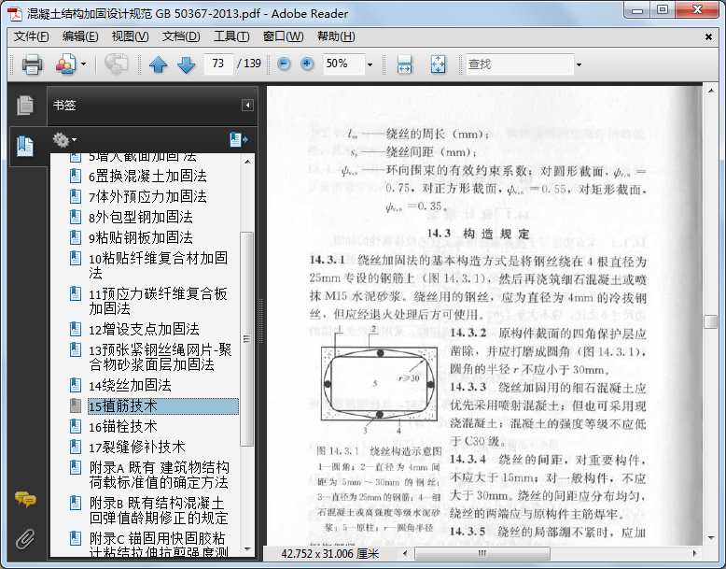Click the bookmarks list scroll up arrow
The height and width of the screenshot is (569, 726).
(247, 162)
